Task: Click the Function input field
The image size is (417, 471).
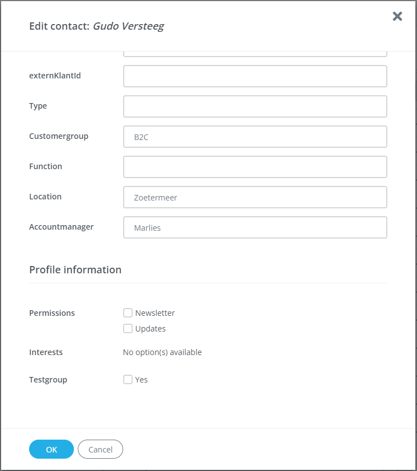Action: [x=255, y=166]
